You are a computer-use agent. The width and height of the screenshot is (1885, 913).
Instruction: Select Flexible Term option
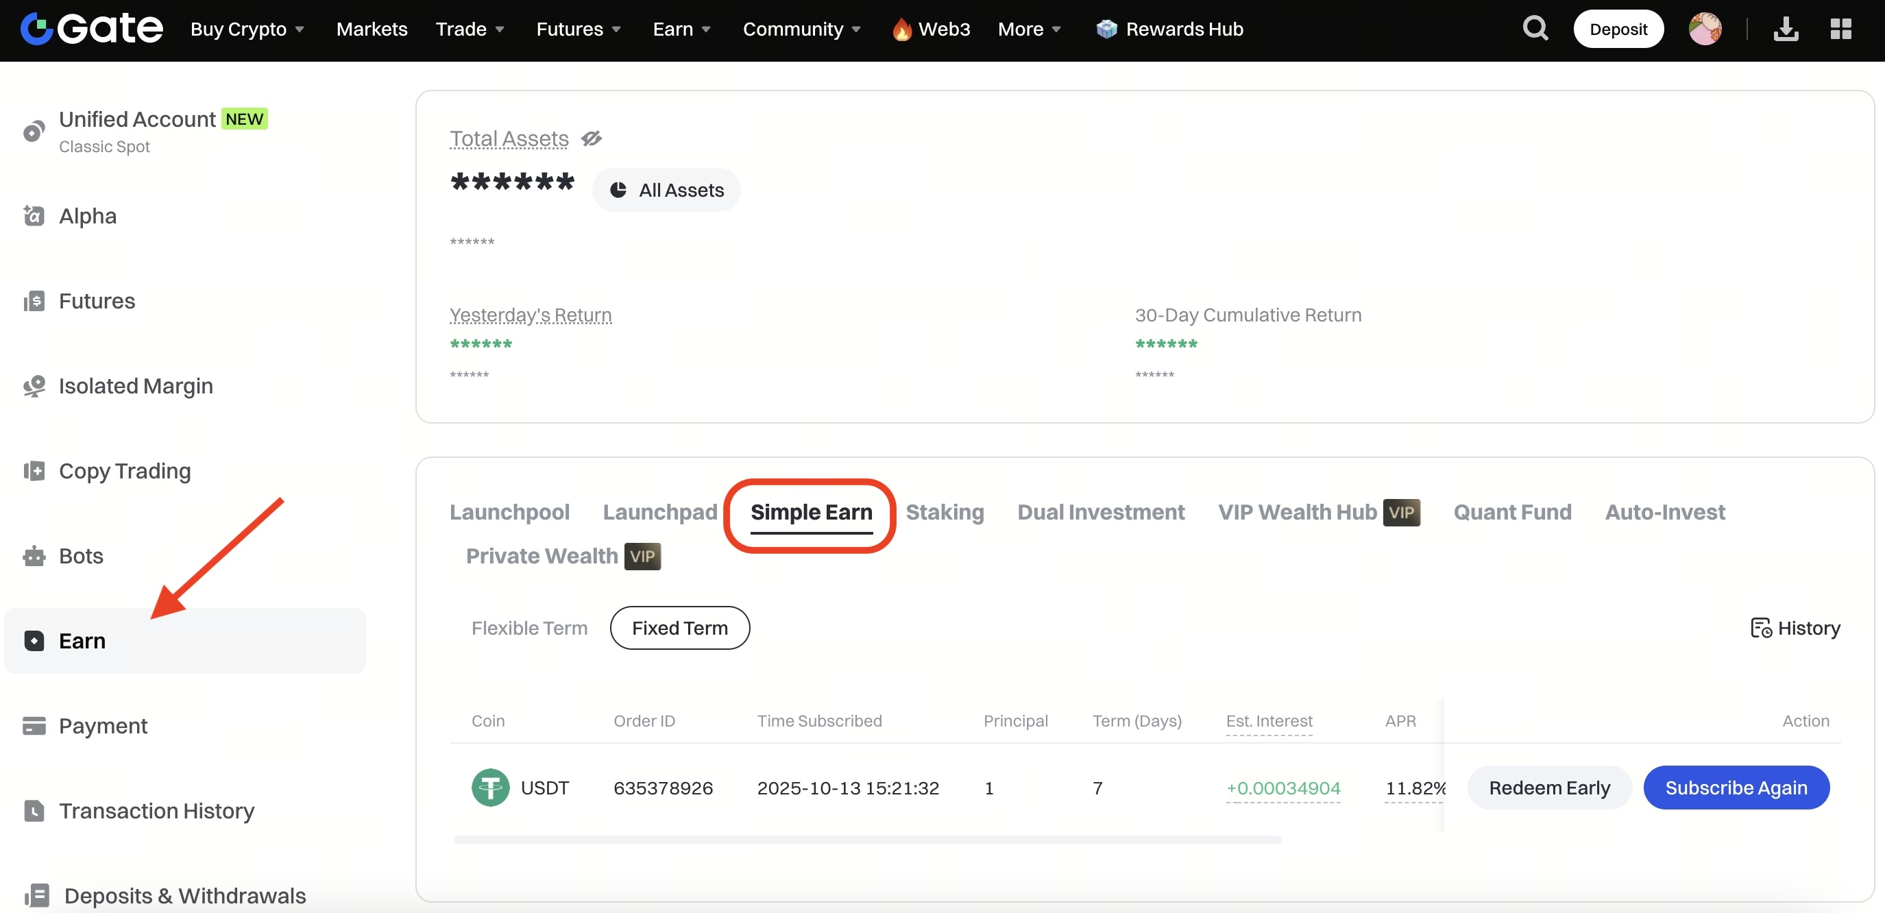(529, 629)
